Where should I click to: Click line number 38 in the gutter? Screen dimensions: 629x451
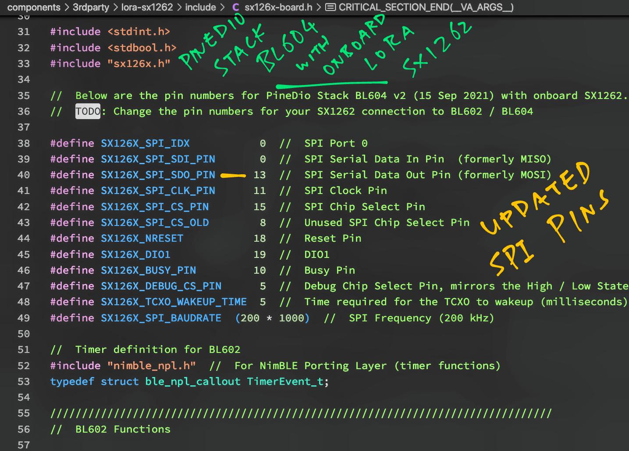(x=24, y=143)
